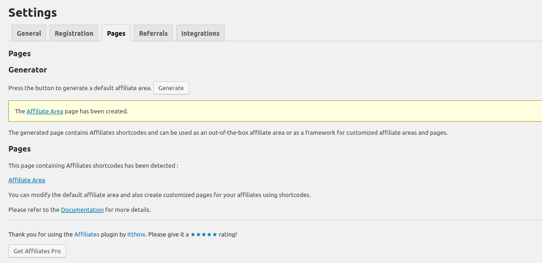Click the Pages heading above detected shortcodes text
This screenshot has height=263, width=542.
[20, 149]
